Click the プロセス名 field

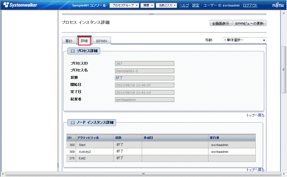(145, 71)
